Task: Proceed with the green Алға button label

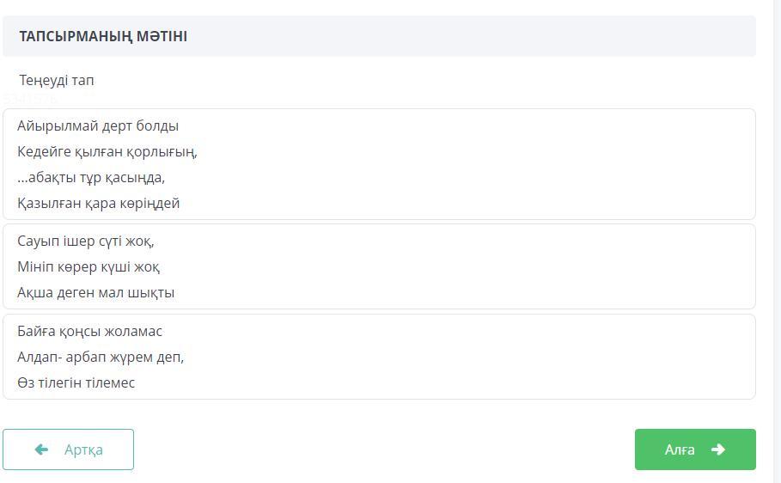Action: [x=680, y=449]
